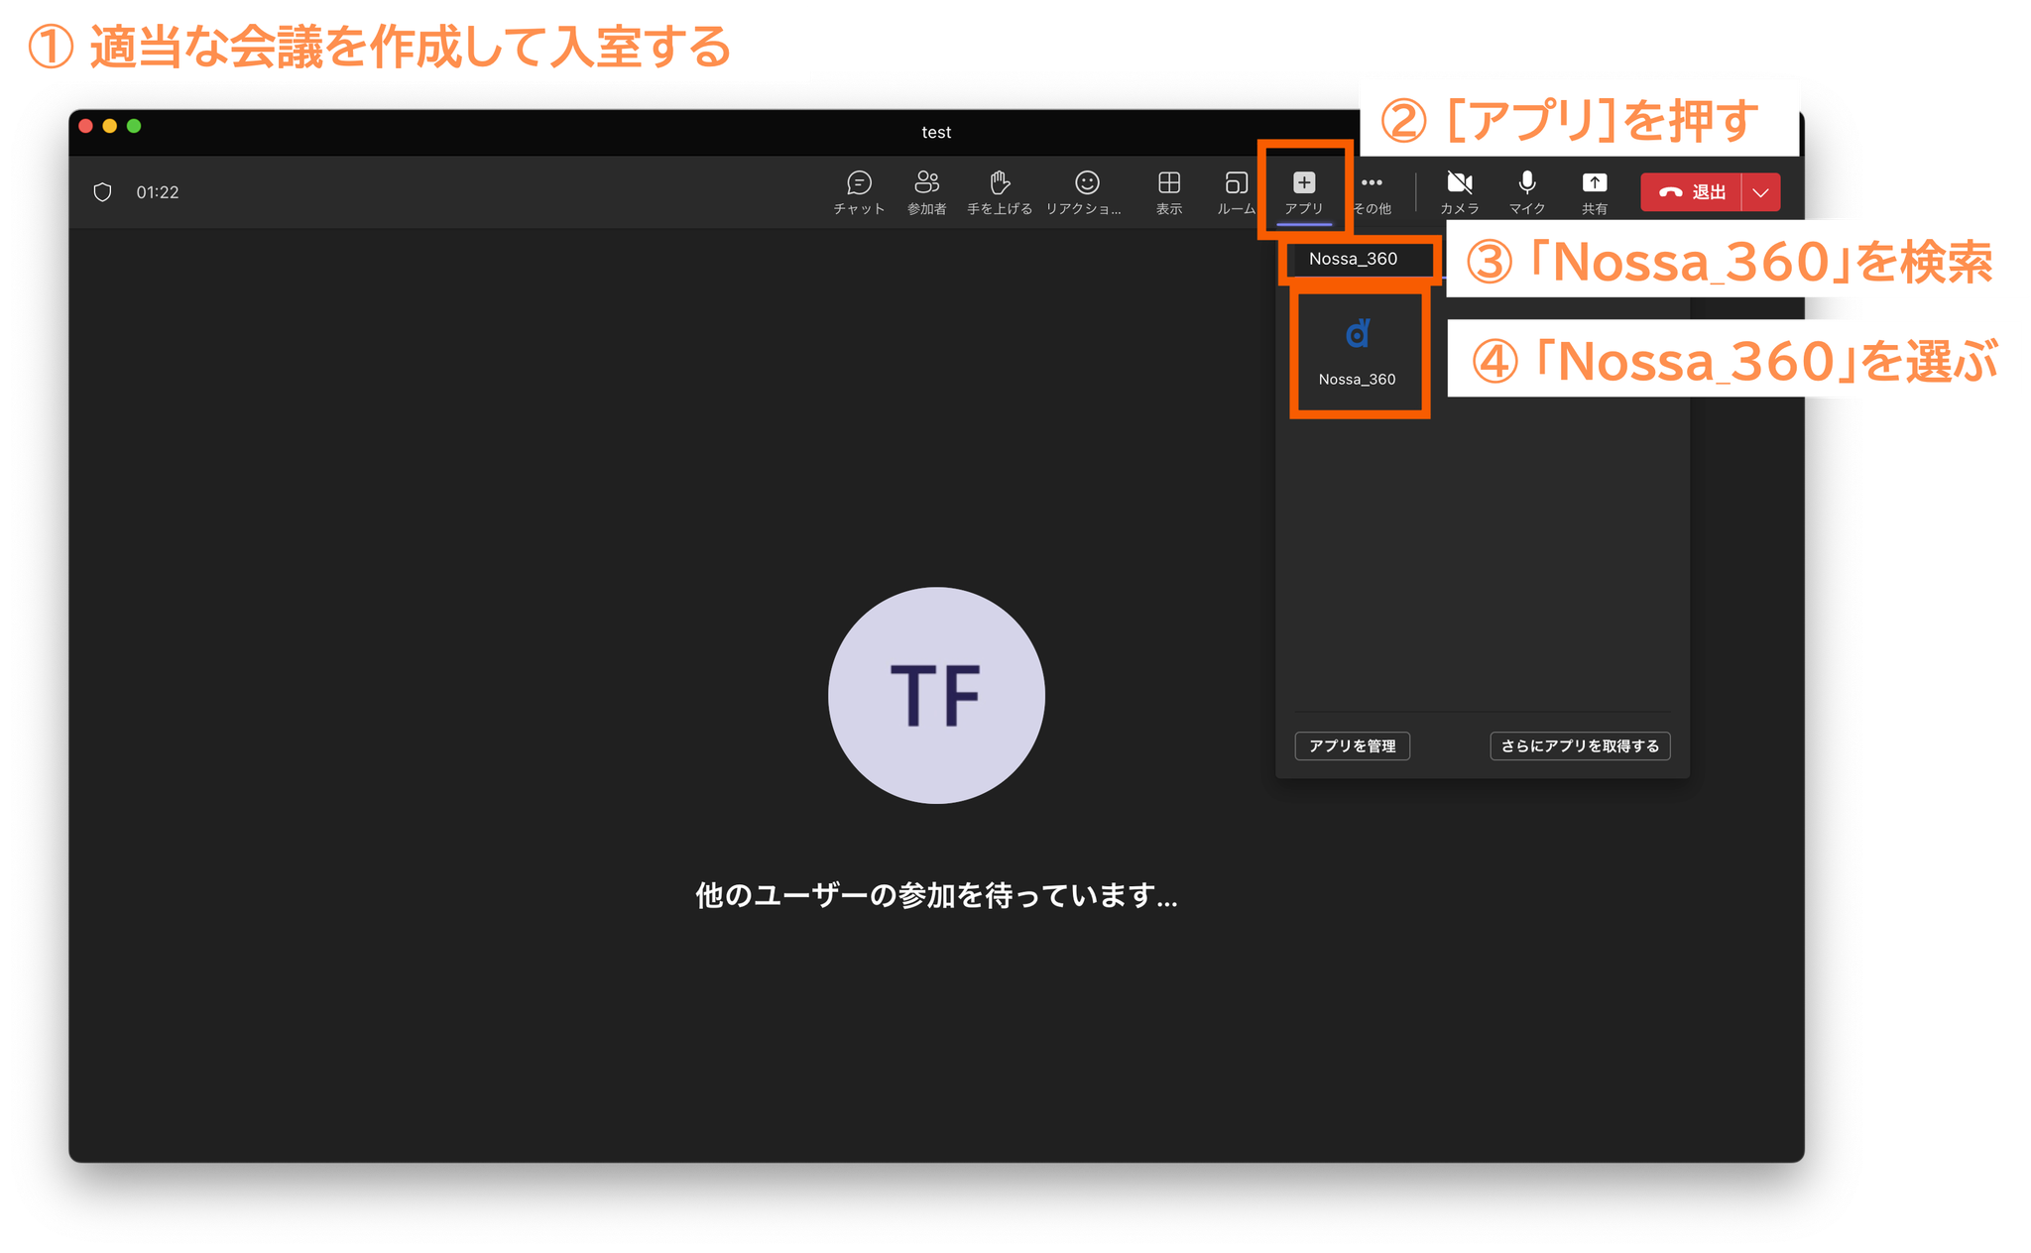This screenshot has height=1253, width=2031.
Task: Click the green fullscreen window button
Action: point(134,126)
